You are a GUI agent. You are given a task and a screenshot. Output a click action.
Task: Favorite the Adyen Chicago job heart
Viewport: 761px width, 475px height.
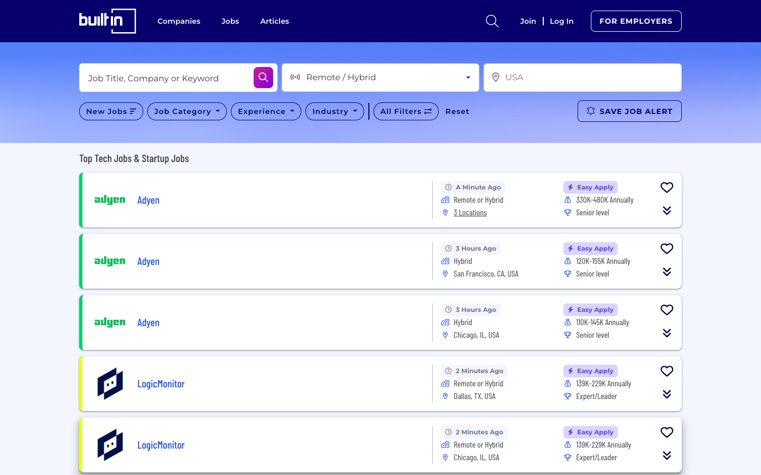point(667,310)
